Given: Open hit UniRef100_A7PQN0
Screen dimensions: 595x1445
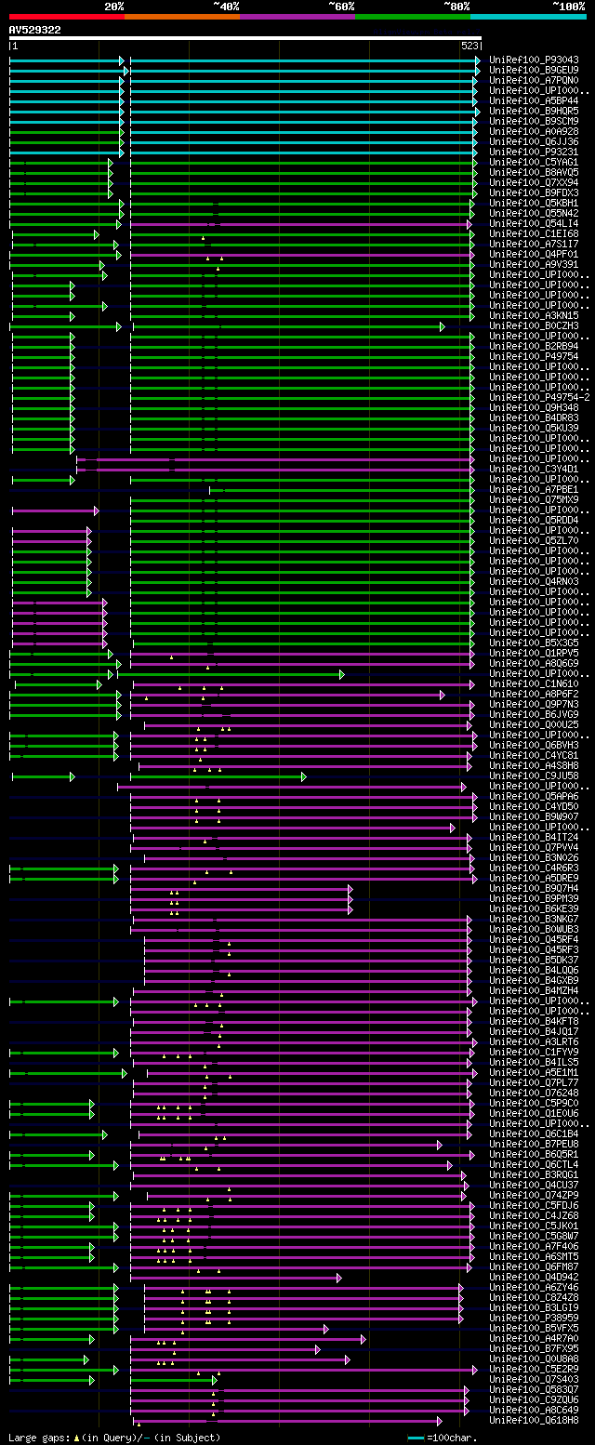Looking at the screenshot, I should [534, 80].
